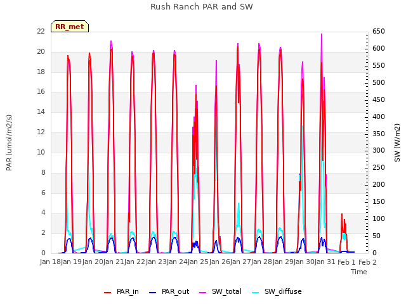
Task: Click the cyan SW_diffuse legend swatch
Action: coord(256,293)
